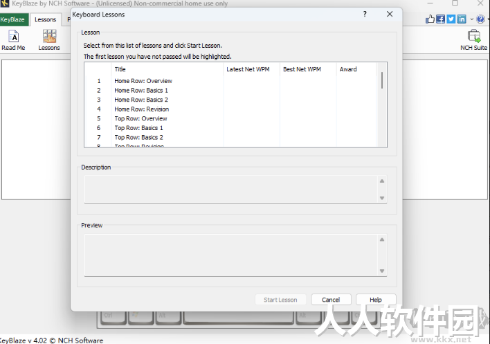The image size is (490, 344).
Task: Select lesson Home Row: Overview
Action: tap(143, 81)
